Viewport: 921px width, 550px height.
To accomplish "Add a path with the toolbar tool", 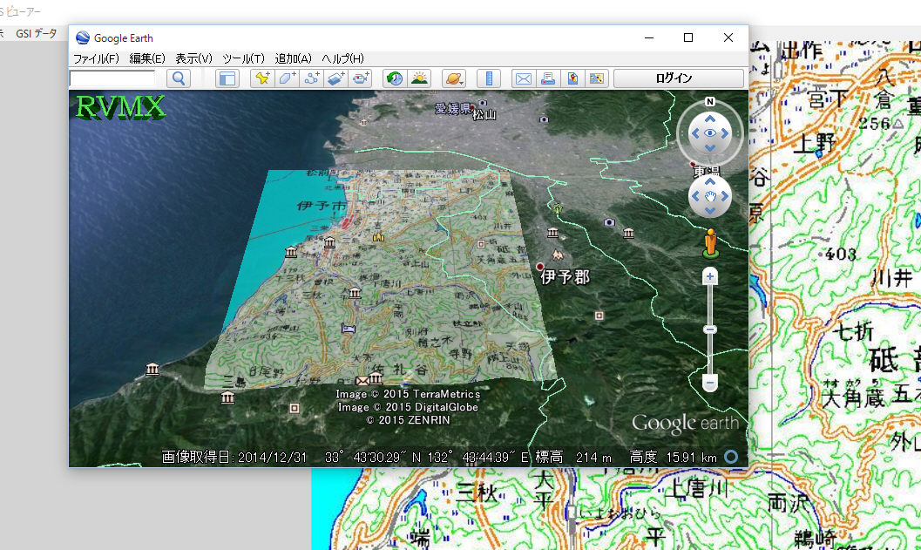I will (312, 78).
